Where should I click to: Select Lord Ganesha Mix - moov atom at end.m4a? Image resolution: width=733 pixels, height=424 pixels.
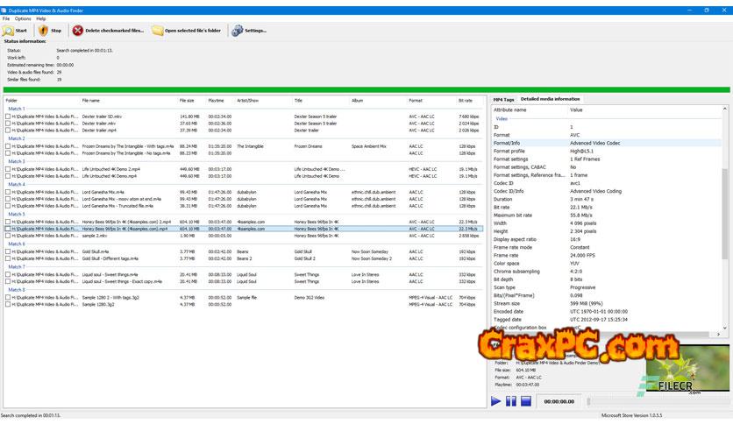pos(243,199)
